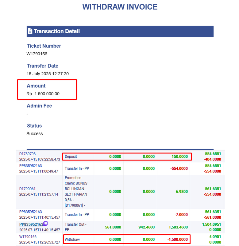This screenshot has height=246, width=239.
Task: Click the WITHDRAW INVOICE title
Action: point(120,7)
